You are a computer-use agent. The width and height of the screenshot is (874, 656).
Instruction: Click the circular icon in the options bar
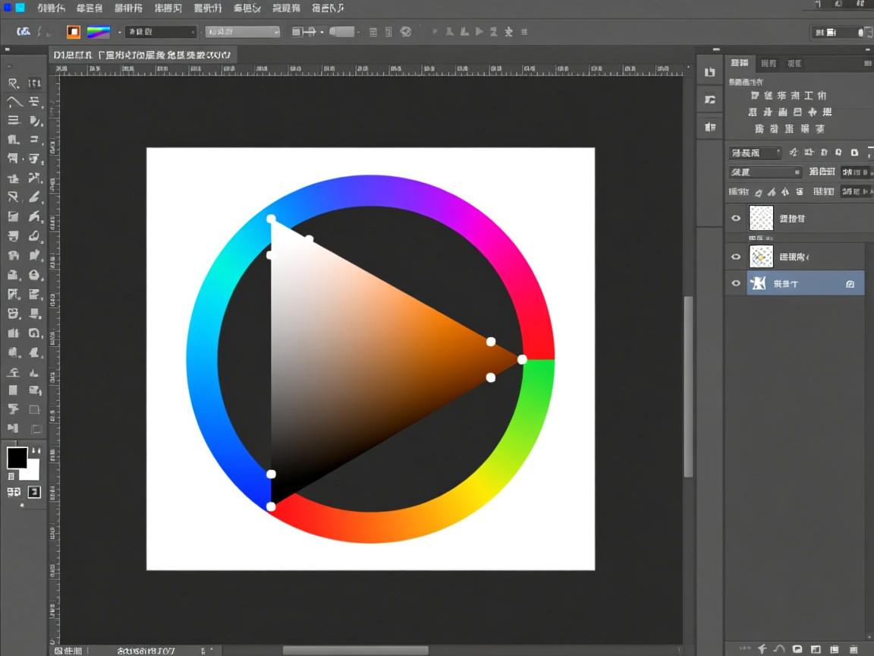[x=406, y=32]
